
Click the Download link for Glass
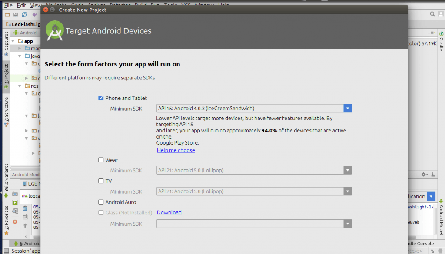point(169,213)
